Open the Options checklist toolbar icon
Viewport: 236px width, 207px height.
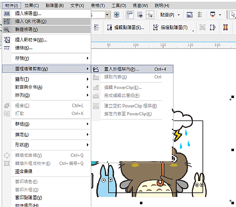[x=200, y=15]
